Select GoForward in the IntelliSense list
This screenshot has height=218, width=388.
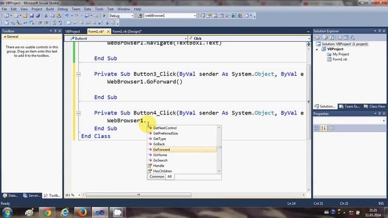pos(182,150)
